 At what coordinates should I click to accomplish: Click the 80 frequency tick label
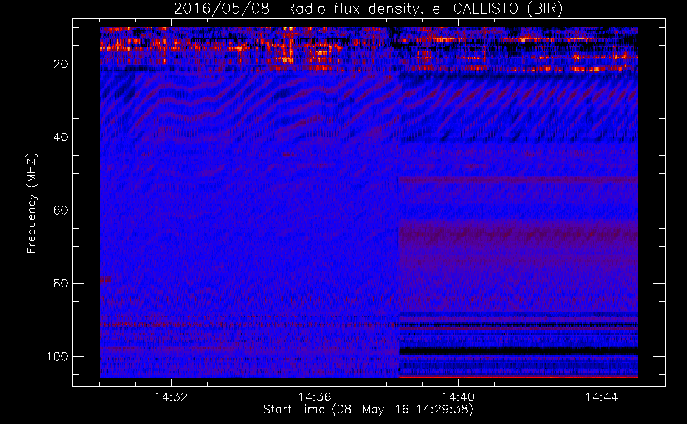pyautogui.click(x=61, y=283)
